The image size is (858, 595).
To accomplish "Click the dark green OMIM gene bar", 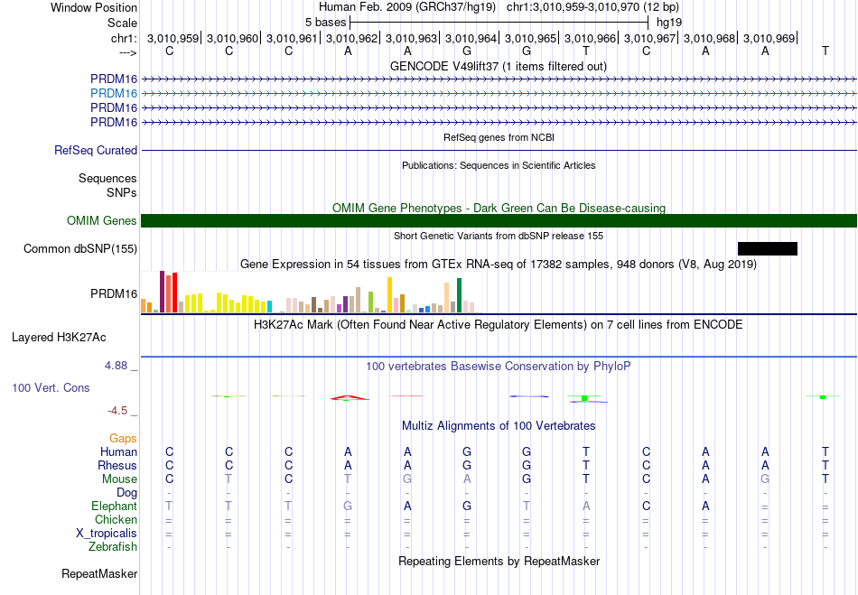I will point(499,221).
